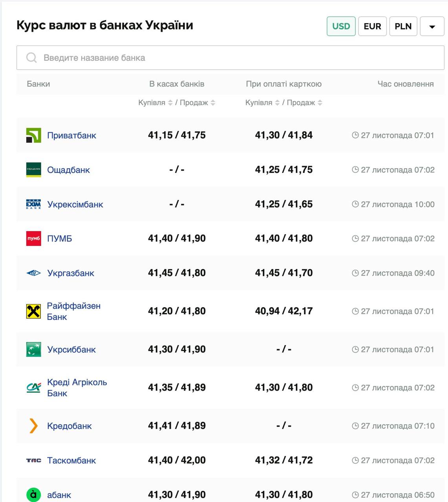The image size is (448, 502).
Task: Click the Raiffeisen Bank logo icon
Action: 33,311
